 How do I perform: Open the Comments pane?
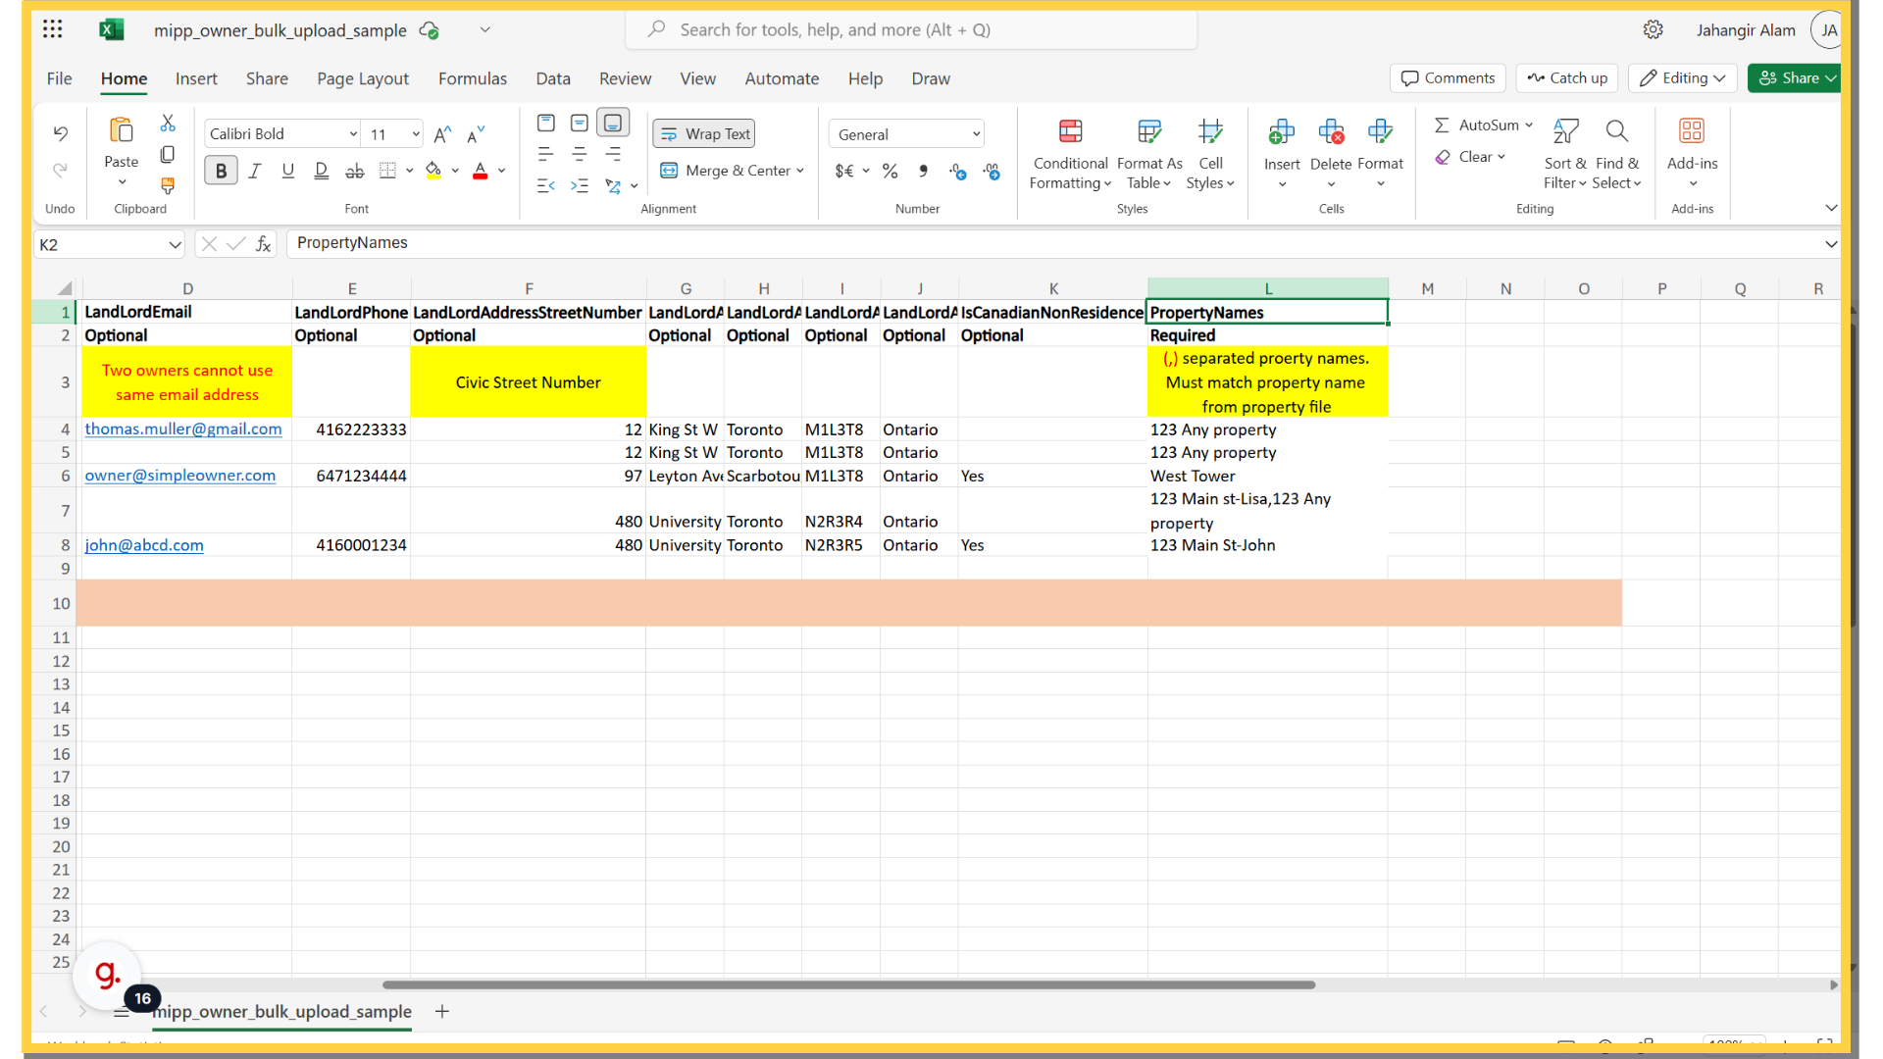pyautogui.click(x=1448, y=77)
